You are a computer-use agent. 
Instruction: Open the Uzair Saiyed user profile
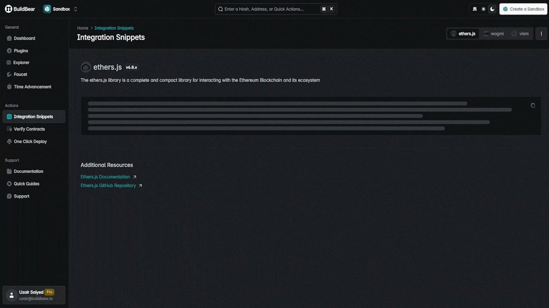click(x=34, y=295)
